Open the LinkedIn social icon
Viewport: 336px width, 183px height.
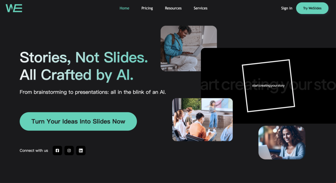point(81,151)
